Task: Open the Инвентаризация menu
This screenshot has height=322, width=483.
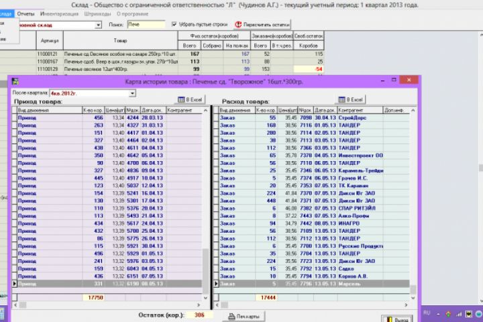Action: (x=59, y=14)
